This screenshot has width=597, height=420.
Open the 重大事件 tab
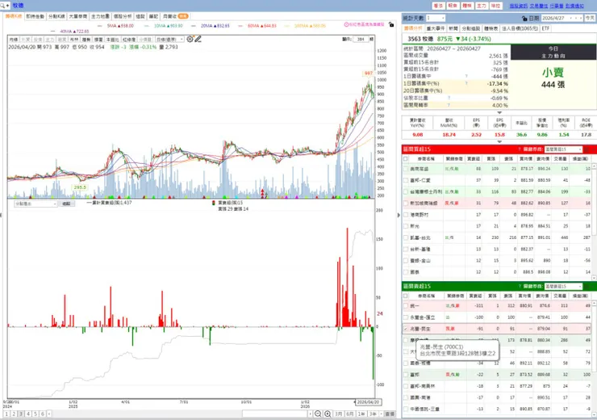click(435, 28)
